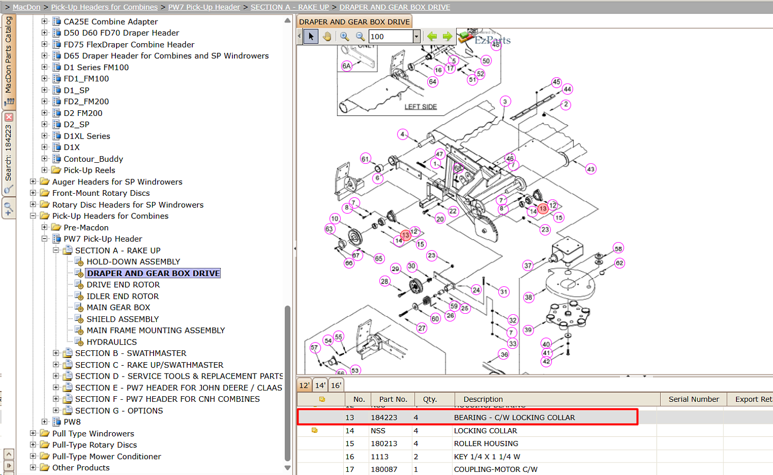Viewport: 773px width, 475px height.
Task: Switch to the 16' tab
Action: [336, 385]
